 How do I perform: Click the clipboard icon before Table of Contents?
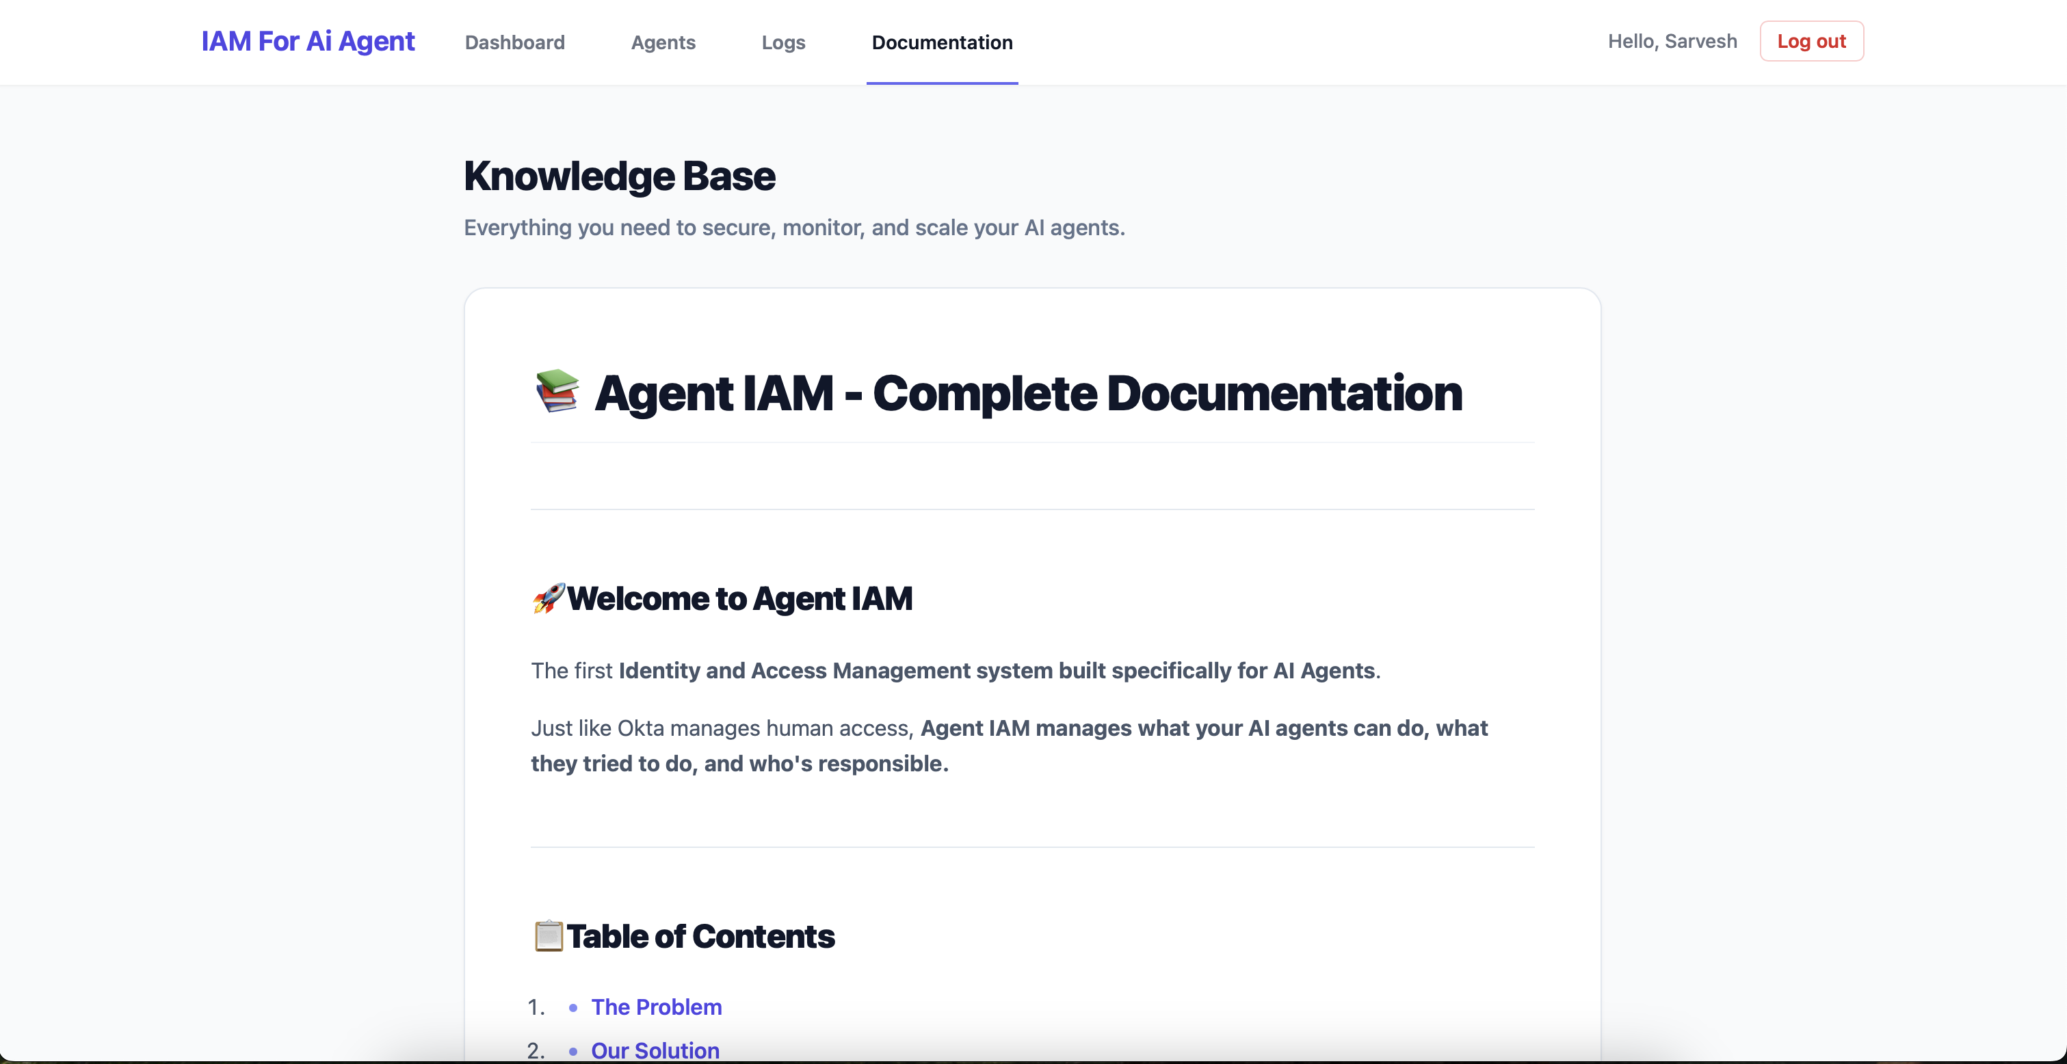[549, 935]
